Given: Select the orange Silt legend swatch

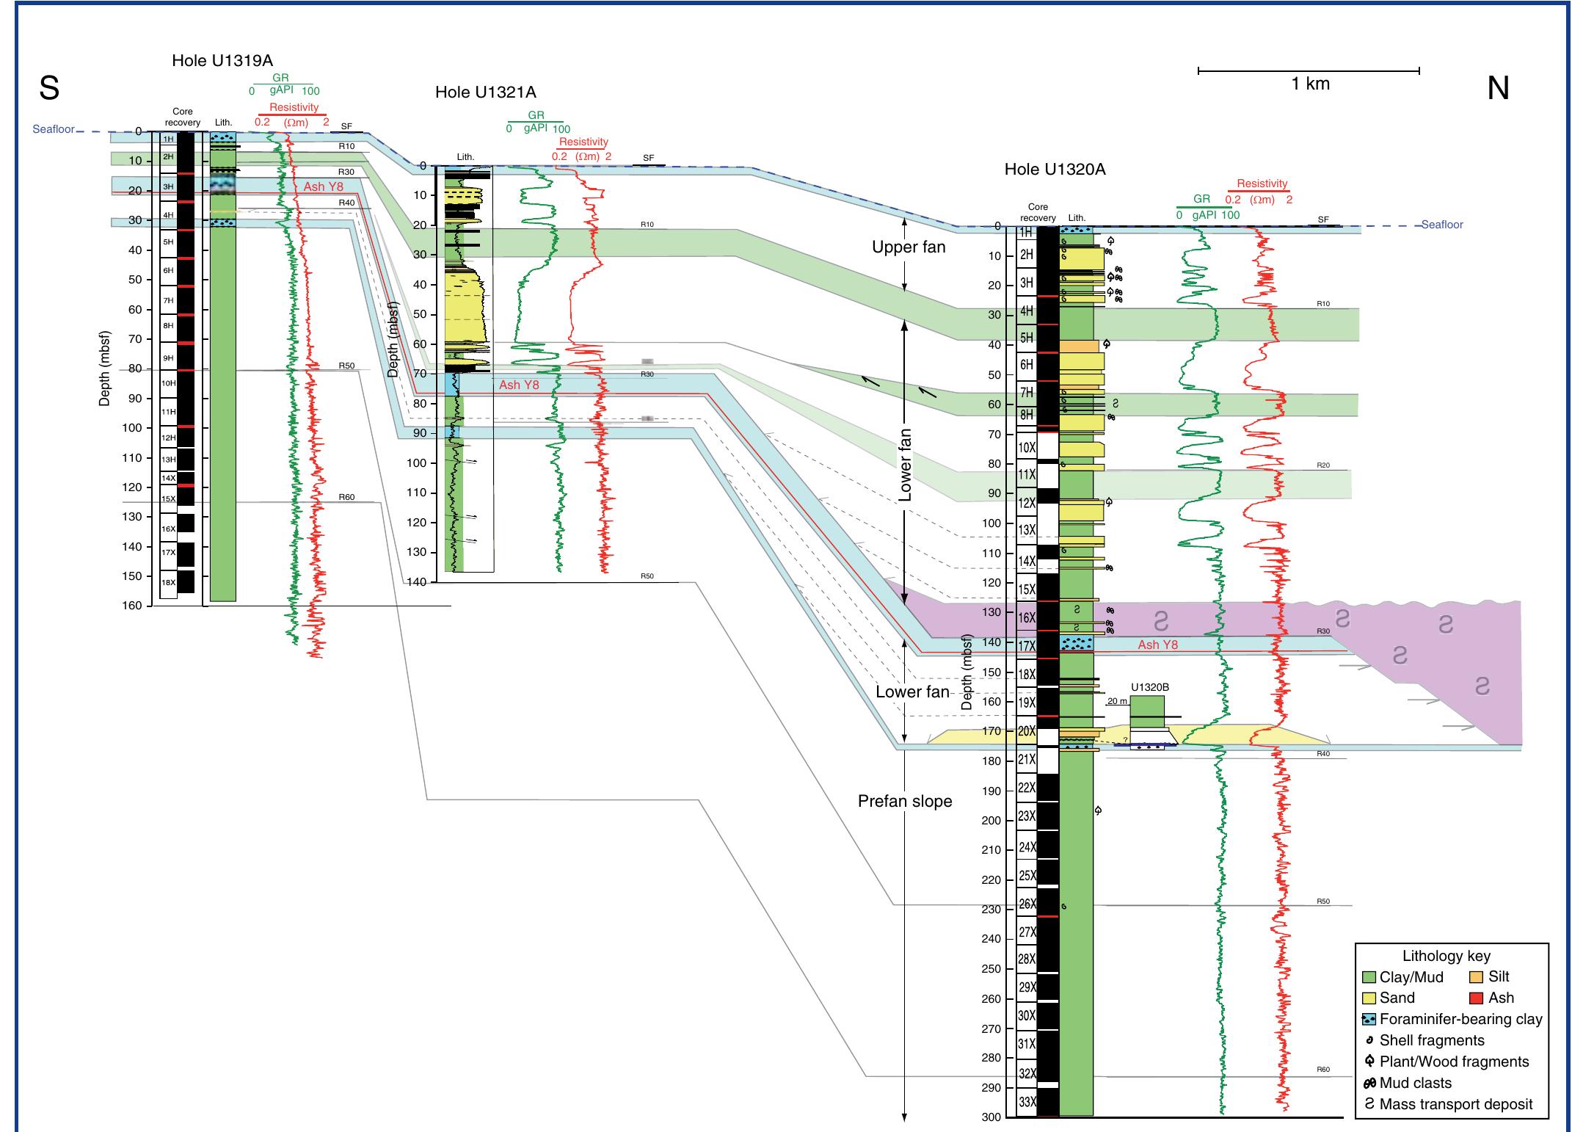Looking at the screenshot, I should coord(1477,977).
